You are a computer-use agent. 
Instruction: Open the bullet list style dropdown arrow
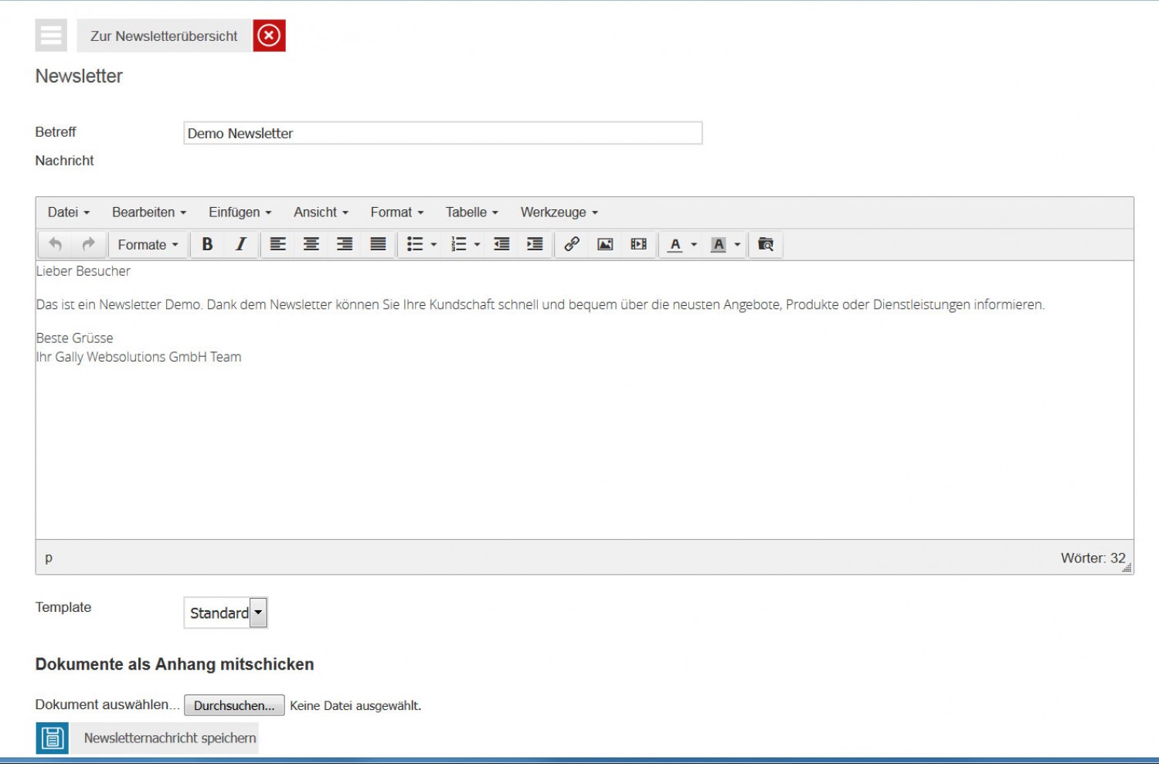[x=433, y=245]
